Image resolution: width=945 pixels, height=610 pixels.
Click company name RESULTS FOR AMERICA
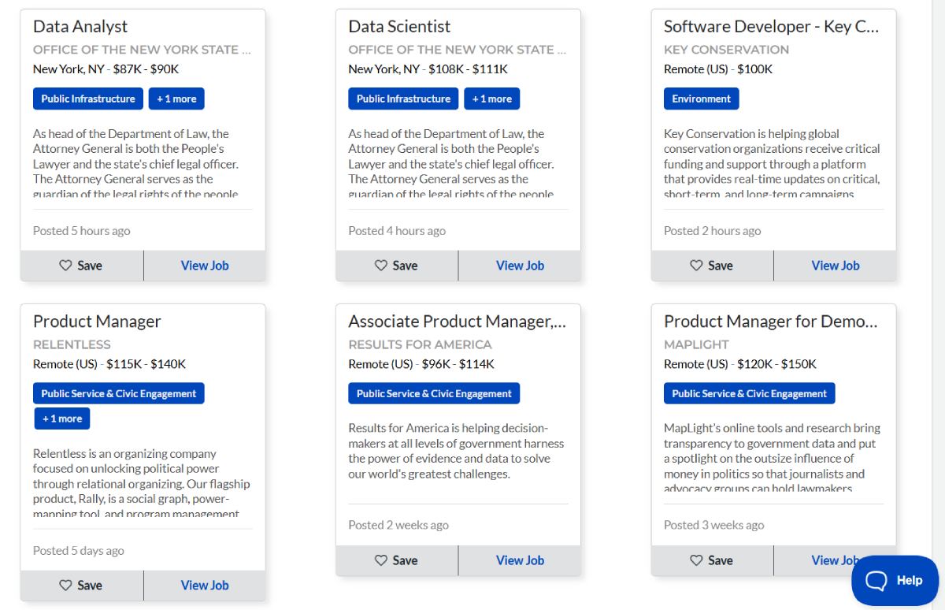(x=420, y=344)
